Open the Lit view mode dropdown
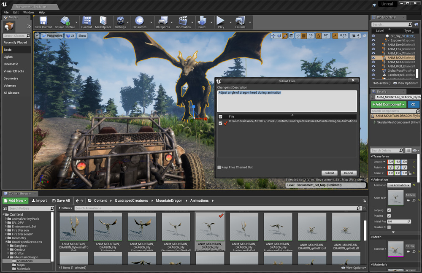Screen dimensions: 422x273 (x=70, y=35)
